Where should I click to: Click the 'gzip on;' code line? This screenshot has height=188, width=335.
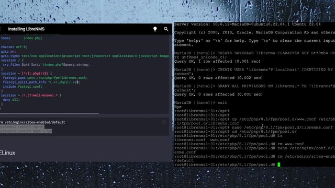point(8,51)
